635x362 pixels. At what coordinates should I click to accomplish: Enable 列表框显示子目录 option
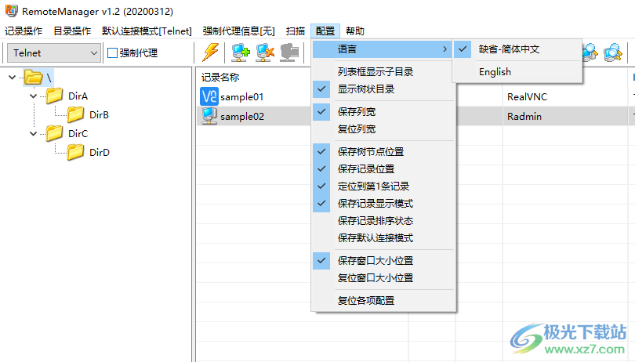pos(383,72)
